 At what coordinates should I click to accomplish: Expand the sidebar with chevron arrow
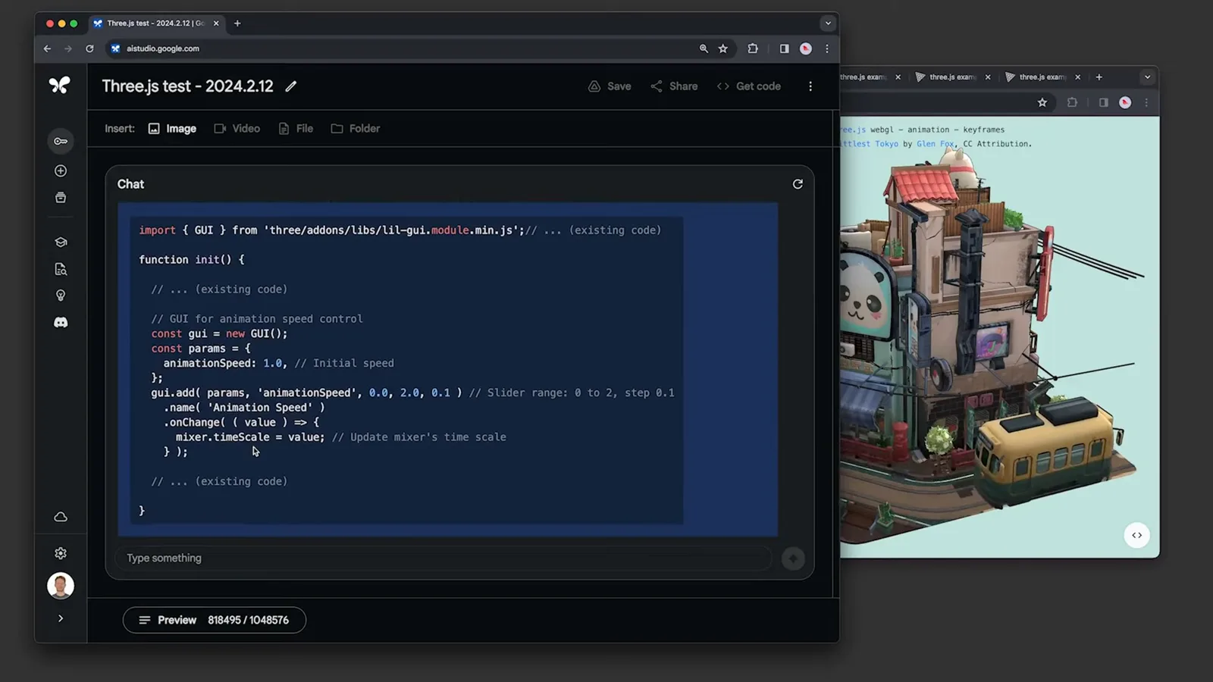(61, 618)
